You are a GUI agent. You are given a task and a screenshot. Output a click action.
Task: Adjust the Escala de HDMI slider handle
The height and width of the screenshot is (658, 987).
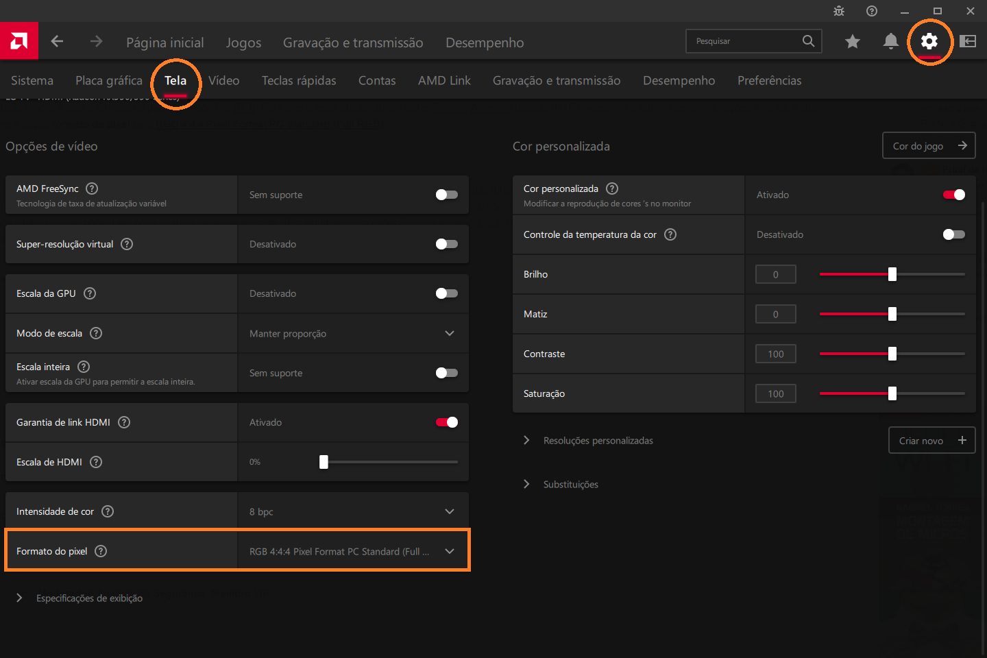coord(324,462)
